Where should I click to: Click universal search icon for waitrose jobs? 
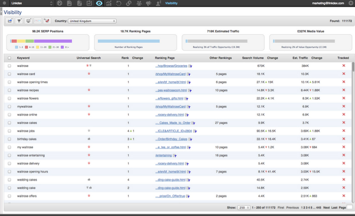pos(89,130)
